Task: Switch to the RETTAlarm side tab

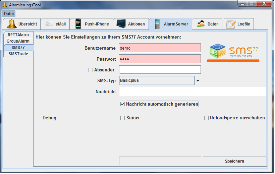Action: (18, 35)
